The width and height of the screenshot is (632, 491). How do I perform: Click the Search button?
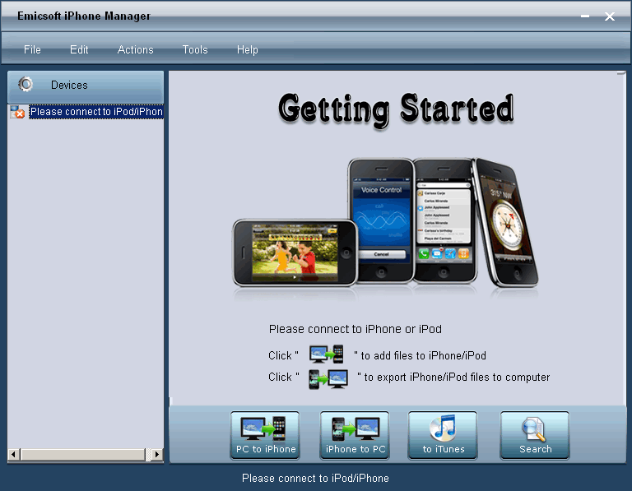(535, 435)
